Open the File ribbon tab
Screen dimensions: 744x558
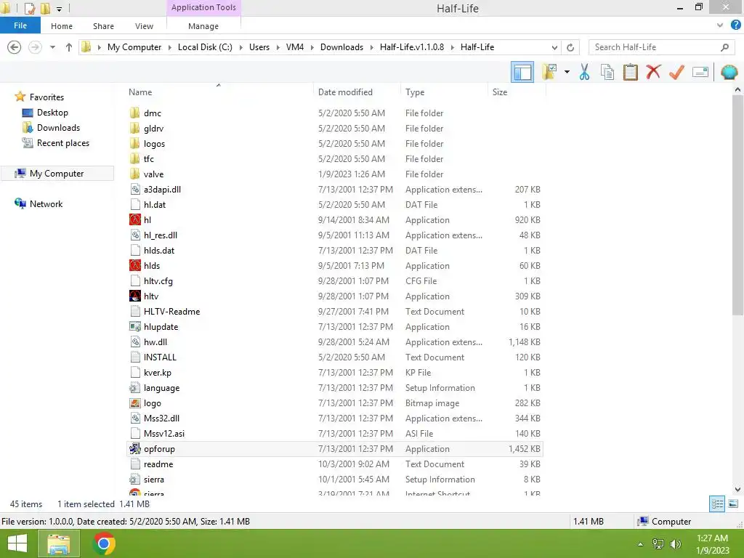pyautogui.click(x=20, y=25)
